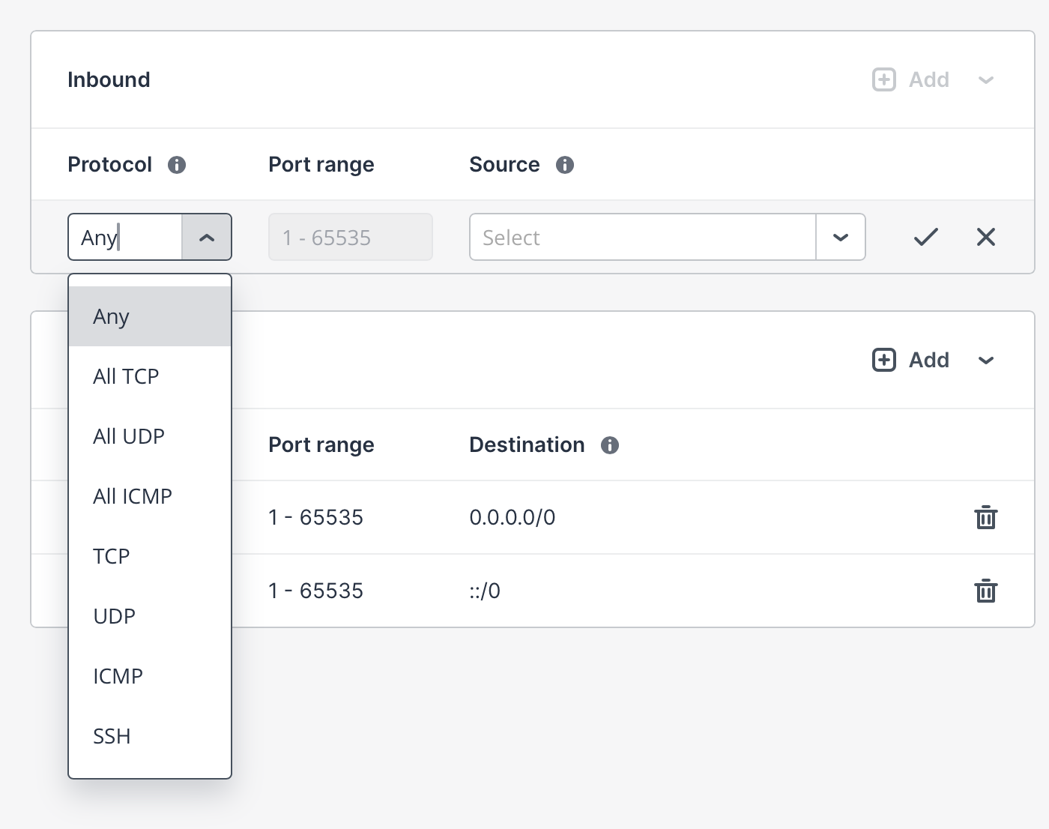Viewport: 1049px width, 829px height.
Task: Click the Source info icon
Action: (565, 165)
